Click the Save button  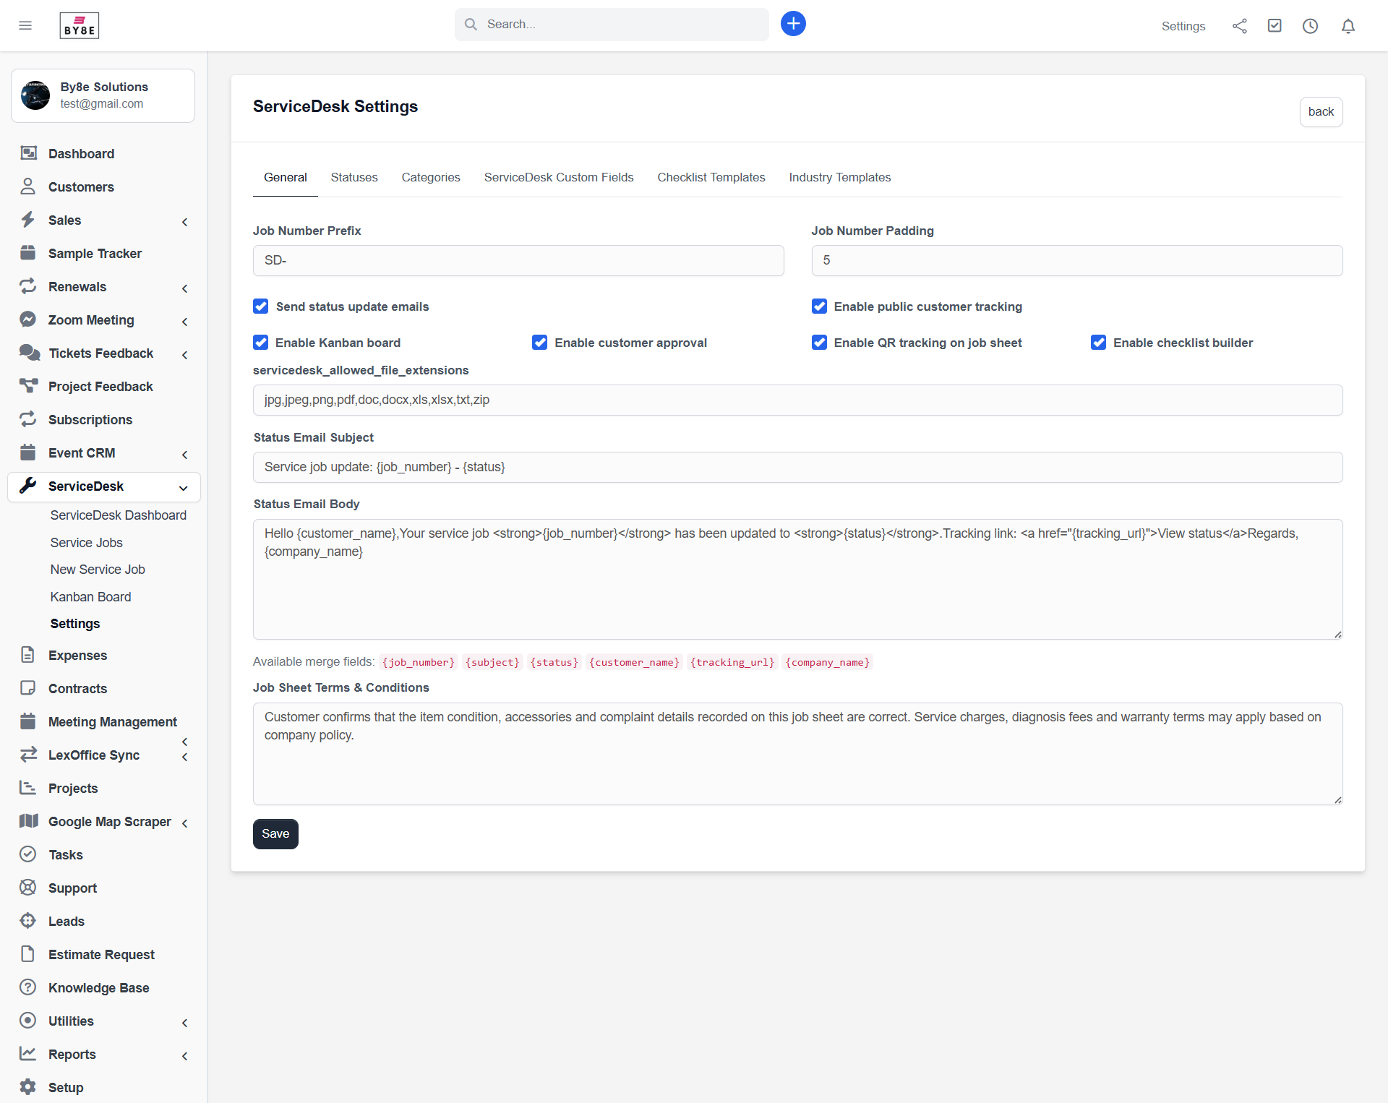point(275,833)
